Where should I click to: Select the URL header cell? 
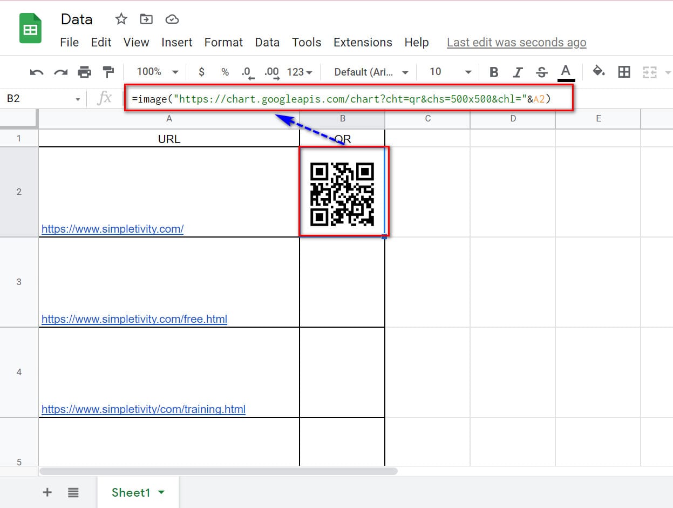(169, 138)
